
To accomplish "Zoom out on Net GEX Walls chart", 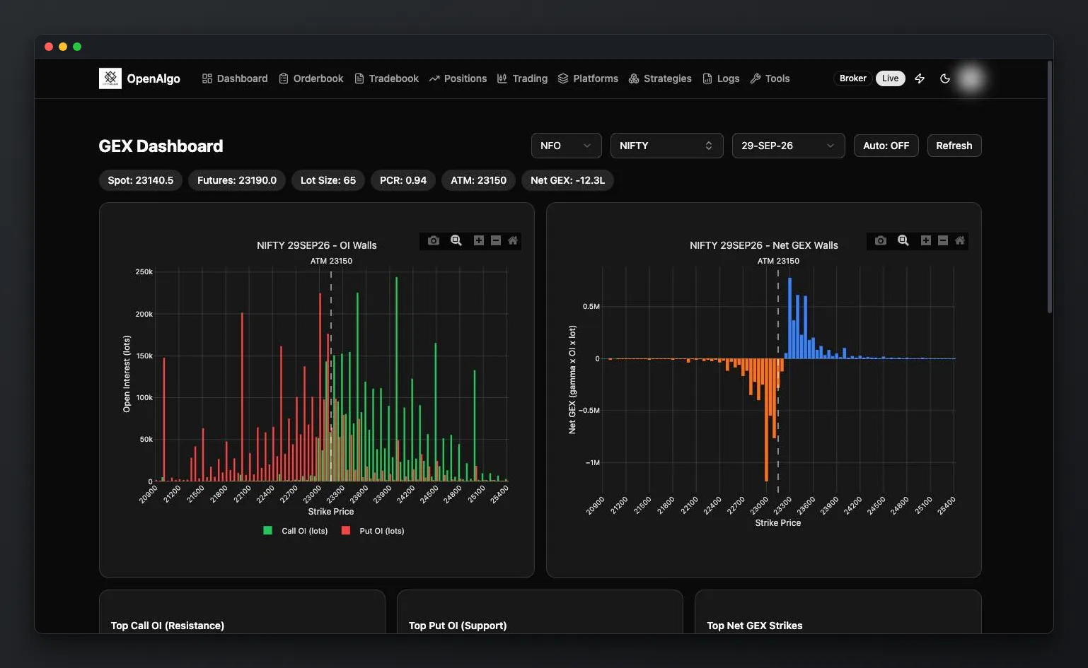I will [943, 240].
